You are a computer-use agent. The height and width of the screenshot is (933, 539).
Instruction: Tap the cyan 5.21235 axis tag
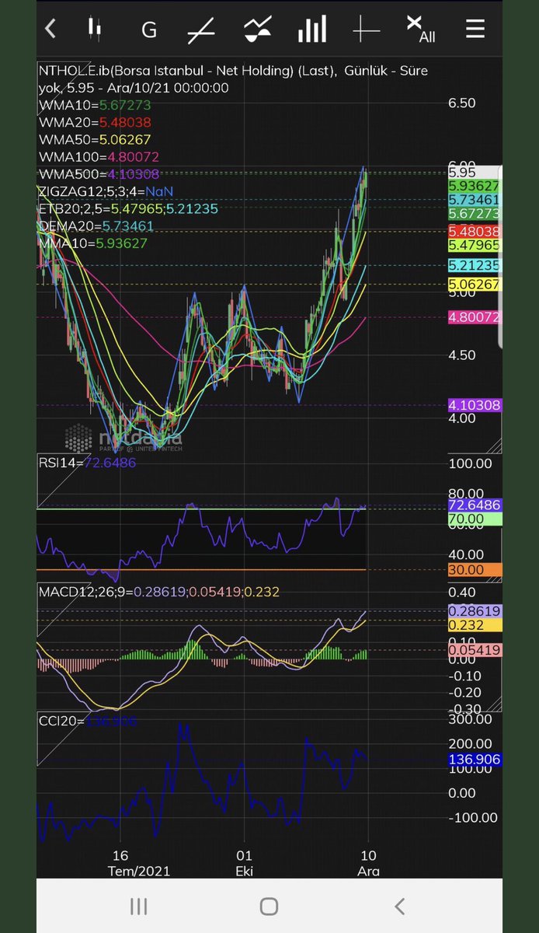click(x=475, y=265)
